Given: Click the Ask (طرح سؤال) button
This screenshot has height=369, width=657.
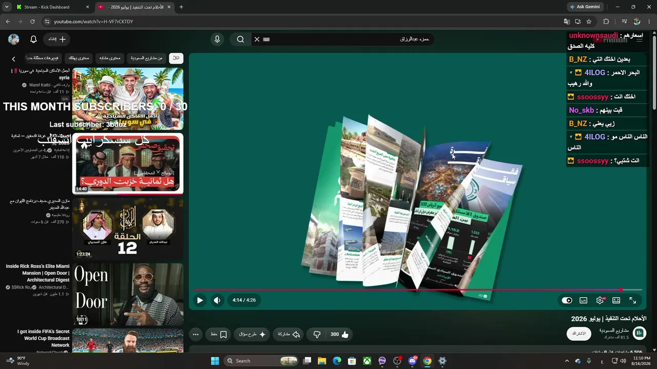Looking at the screenshot, I should click(x=253, y=334).
